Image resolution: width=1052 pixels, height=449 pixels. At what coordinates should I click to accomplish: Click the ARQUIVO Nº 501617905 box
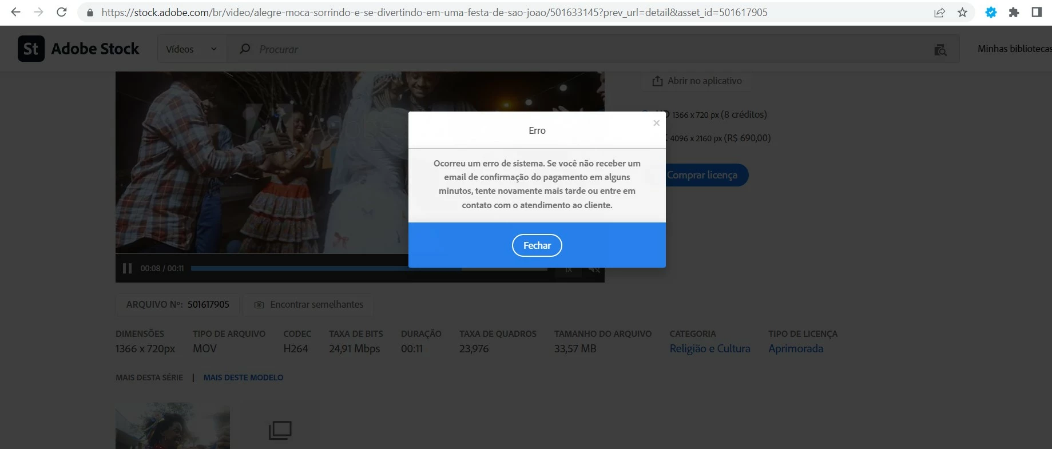pos(178,305)
